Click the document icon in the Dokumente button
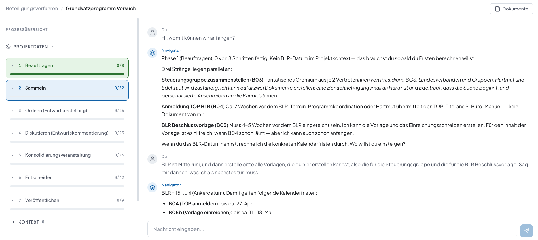538x240 pixels. coord(497,9)
